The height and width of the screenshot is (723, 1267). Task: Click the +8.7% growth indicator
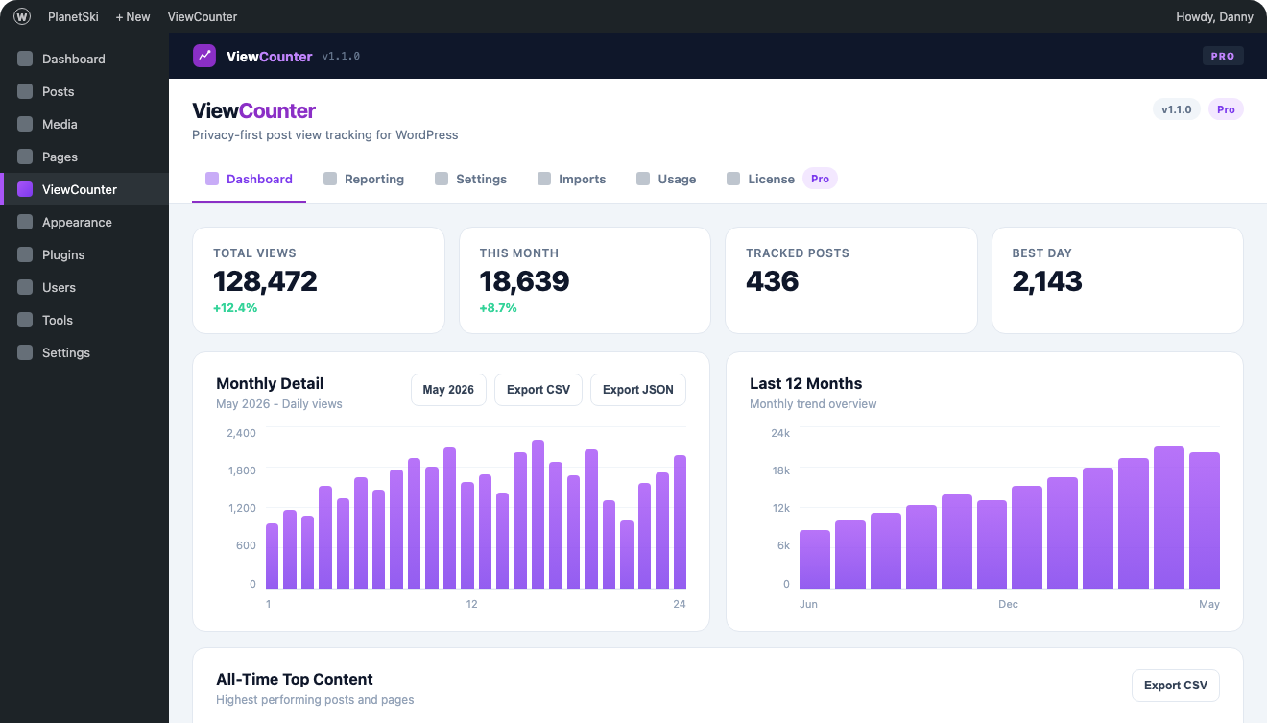click(498, 308)
